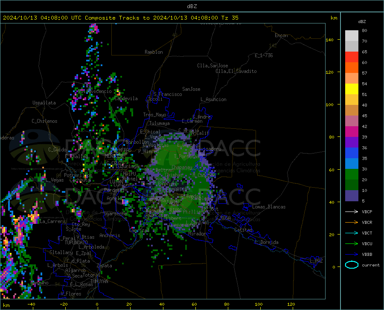The image size is (384, 310).
Task: Click the Uspallata place label
Action: click(44, 103)
